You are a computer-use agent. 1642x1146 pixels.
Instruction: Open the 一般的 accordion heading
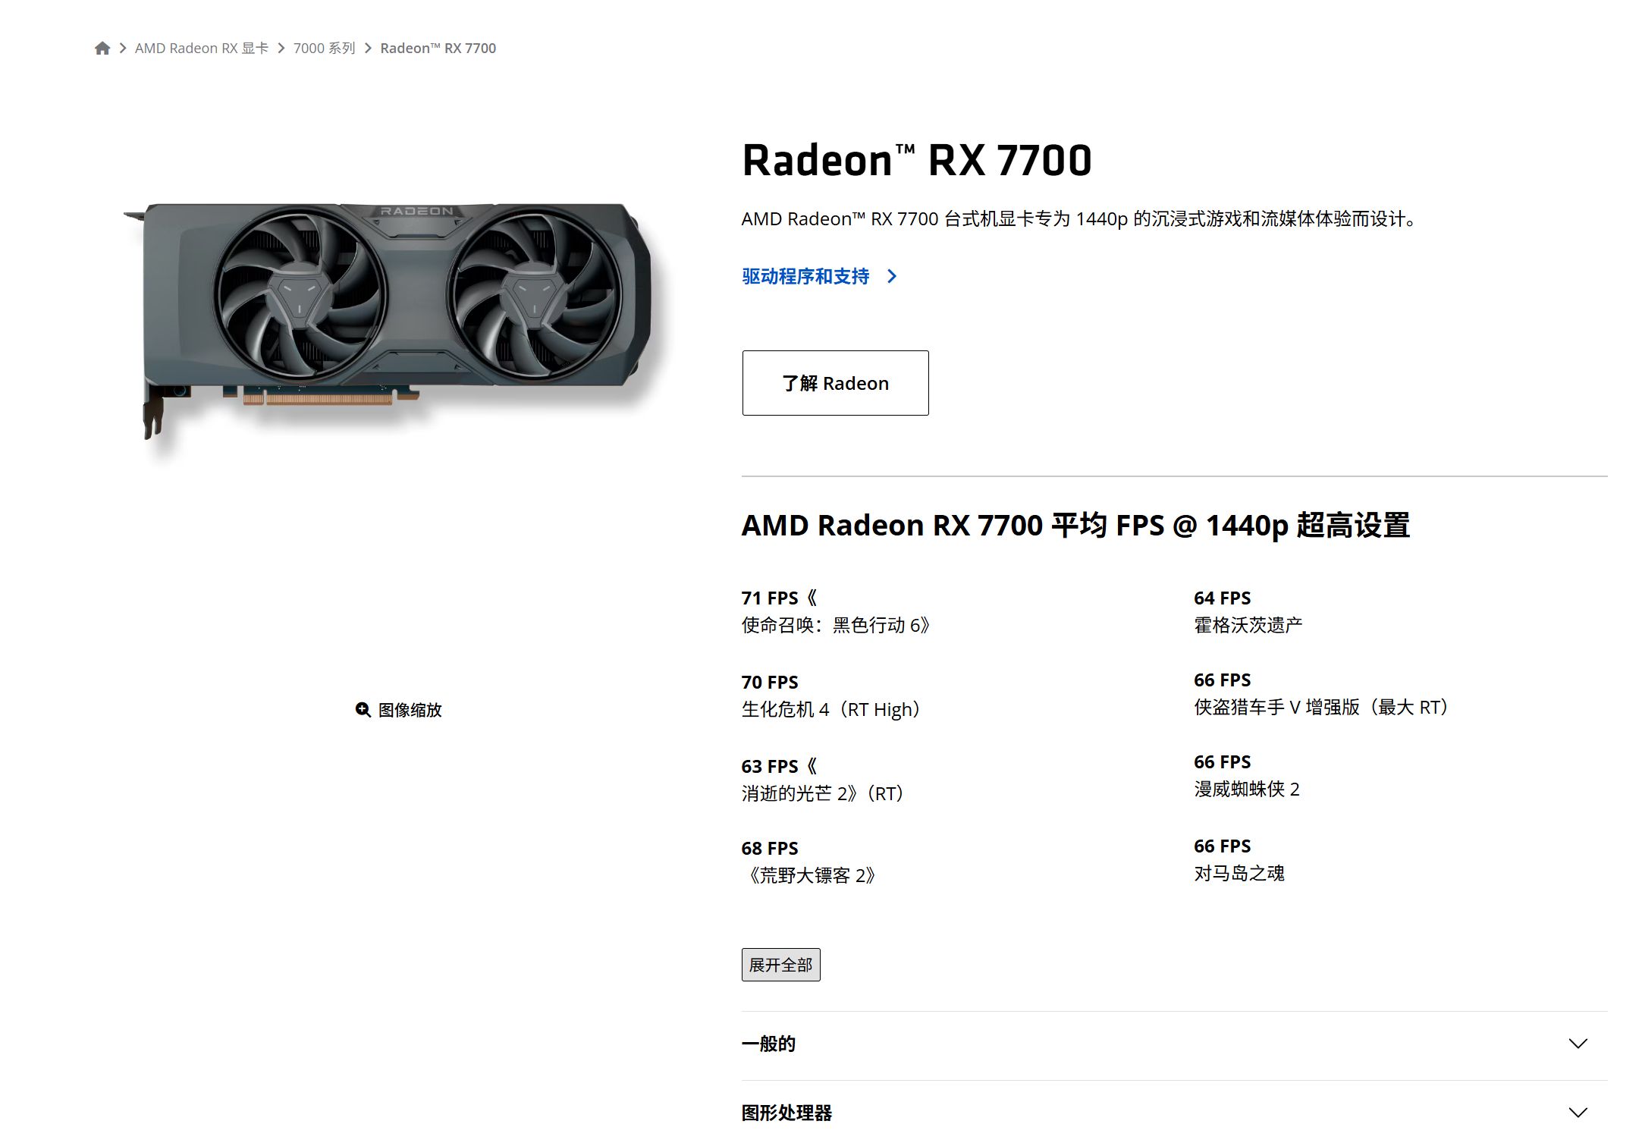768,1044
